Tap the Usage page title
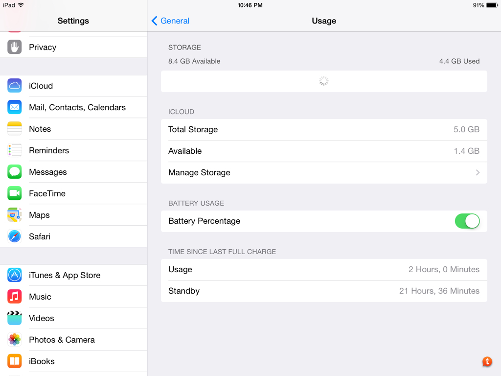The image size is (501, 376). coord(324,21)
